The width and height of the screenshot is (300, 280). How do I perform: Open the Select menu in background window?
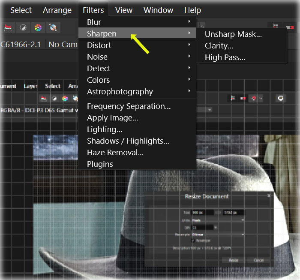(53, 86)
